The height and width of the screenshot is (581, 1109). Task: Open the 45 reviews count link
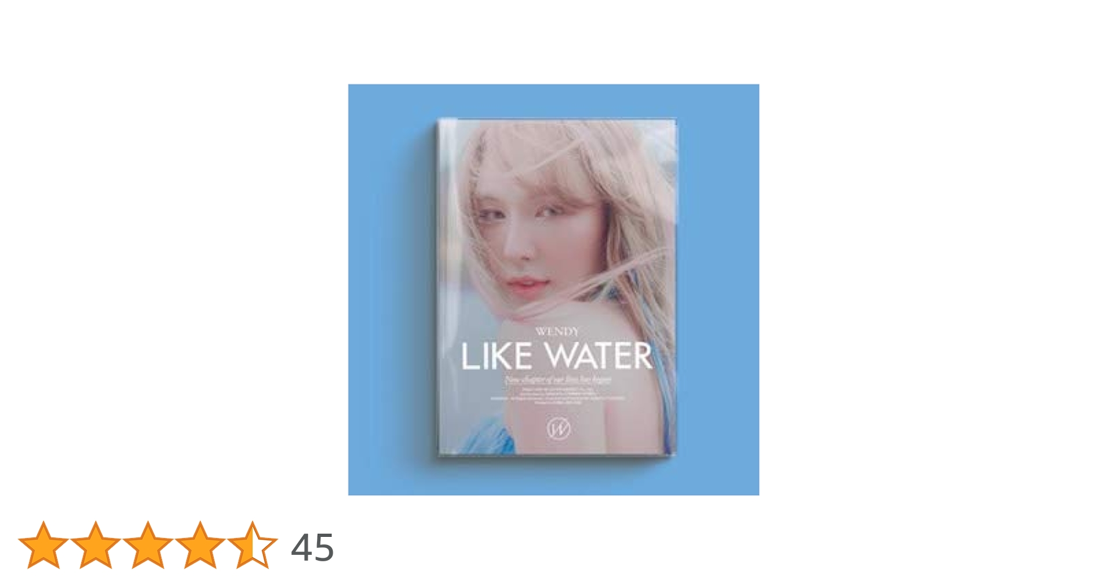point(312,547)
